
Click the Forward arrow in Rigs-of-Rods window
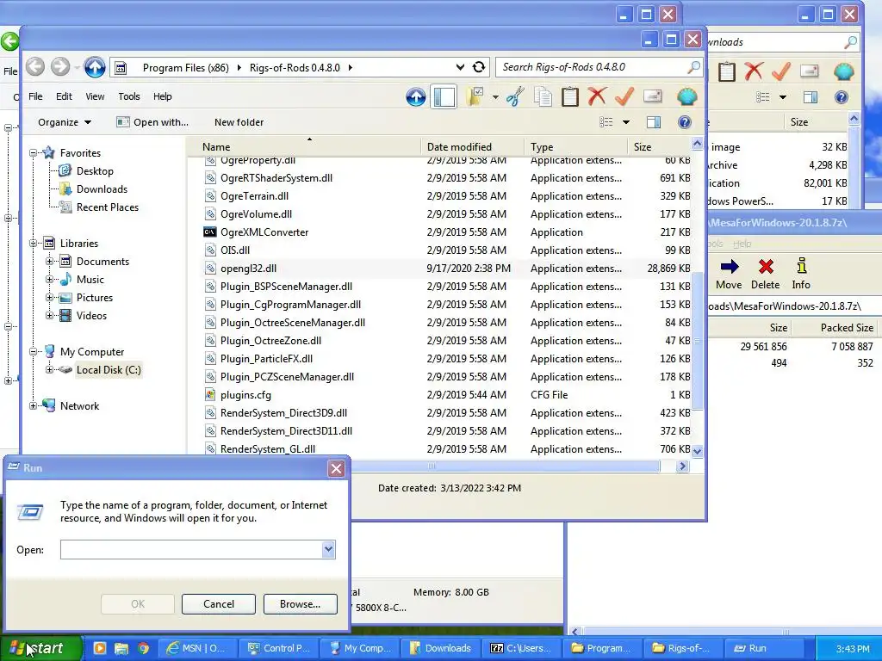click(x=60, y=67)
